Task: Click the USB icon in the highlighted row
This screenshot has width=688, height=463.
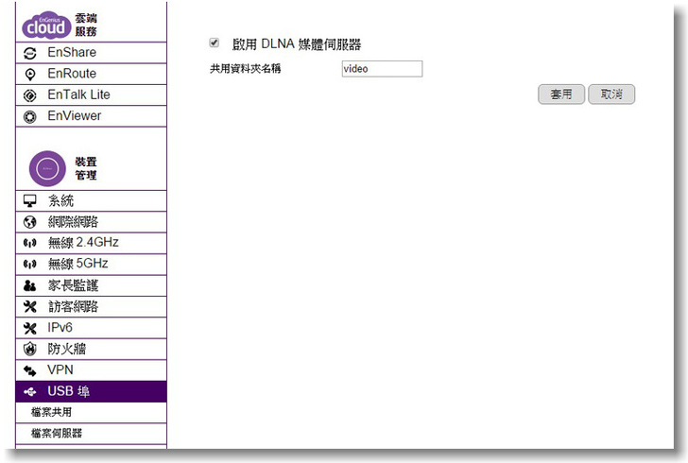Action: pyautogui.click(x=30, y=391)
